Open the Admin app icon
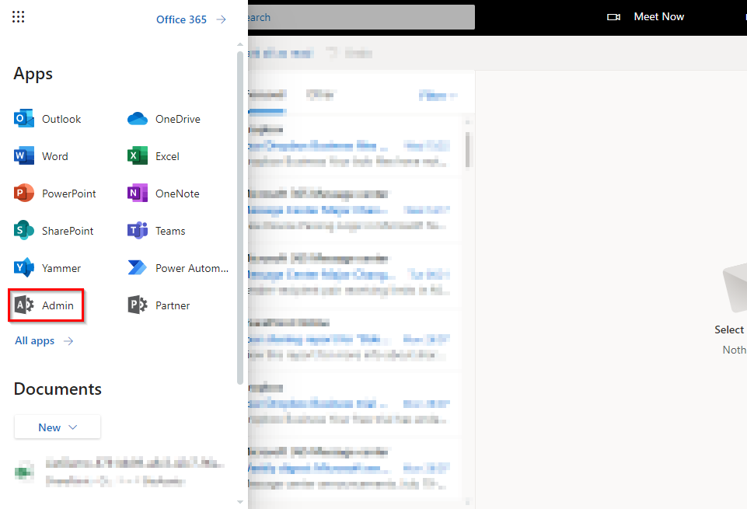Screen dimensions: 747x509 pos(24,305)
